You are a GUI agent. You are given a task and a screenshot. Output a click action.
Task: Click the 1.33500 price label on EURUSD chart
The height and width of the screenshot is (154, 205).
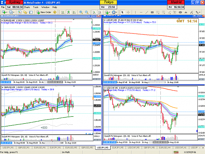pos(96,43)
